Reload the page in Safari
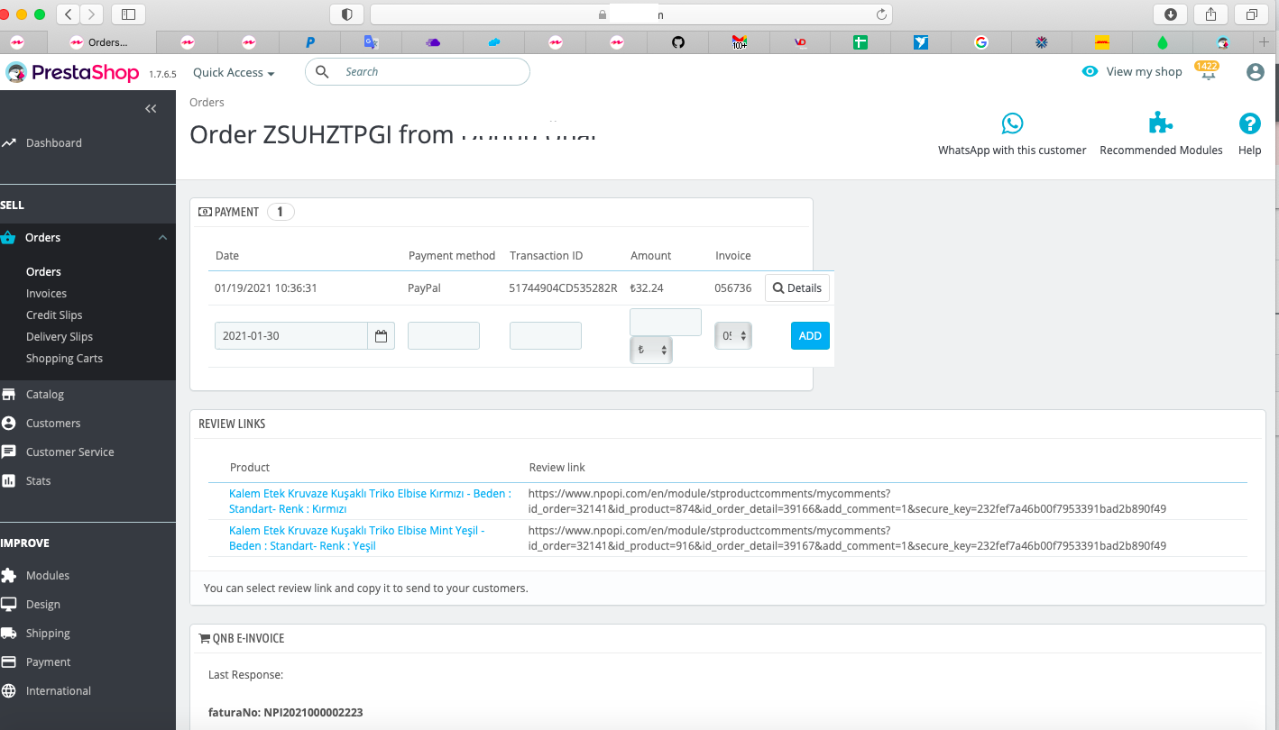Screen dimensions: 1279x730 [x=881, y=14]
